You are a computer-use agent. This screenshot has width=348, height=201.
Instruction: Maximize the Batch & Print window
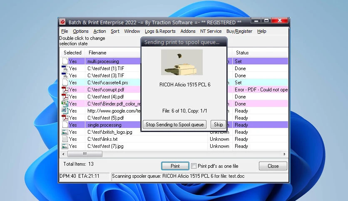(266, 21)
